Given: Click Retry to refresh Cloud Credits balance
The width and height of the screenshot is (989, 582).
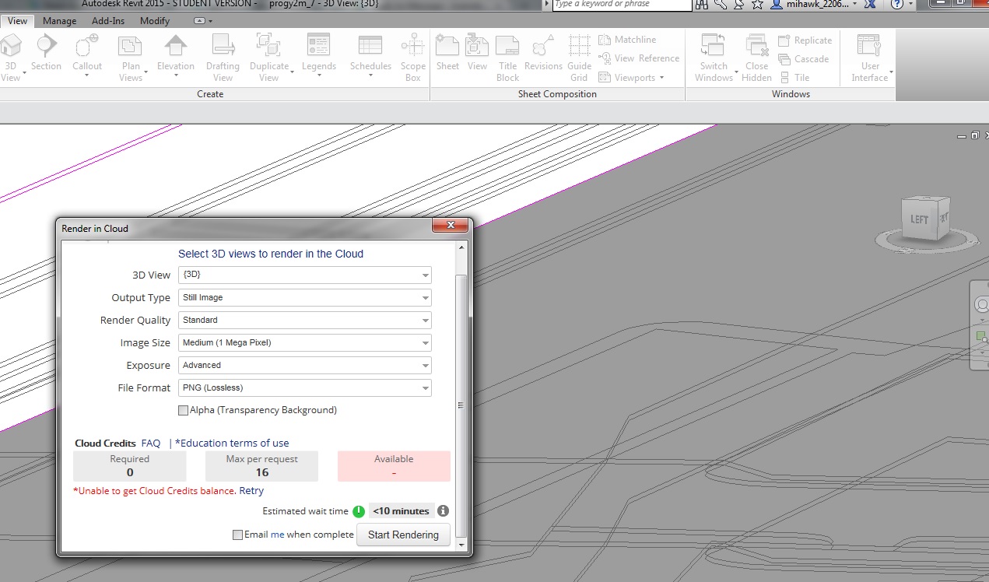Looking at the screenshot, I should [x=251, y=490].
